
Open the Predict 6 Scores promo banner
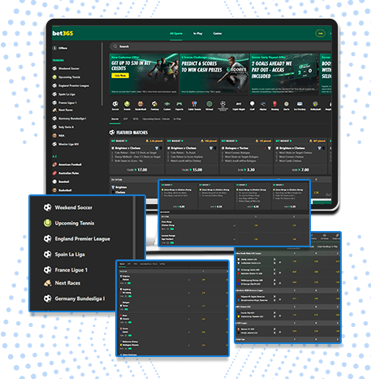214,74
